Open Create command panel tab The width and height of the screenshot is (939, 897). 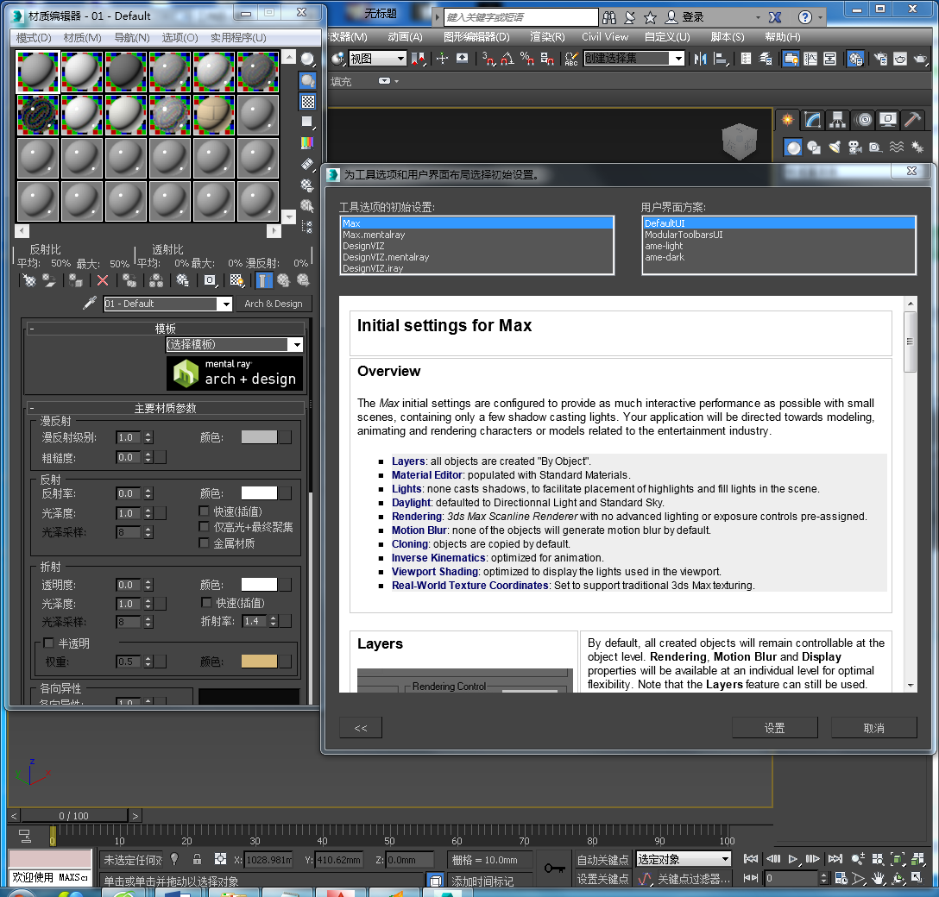point(787,120)
